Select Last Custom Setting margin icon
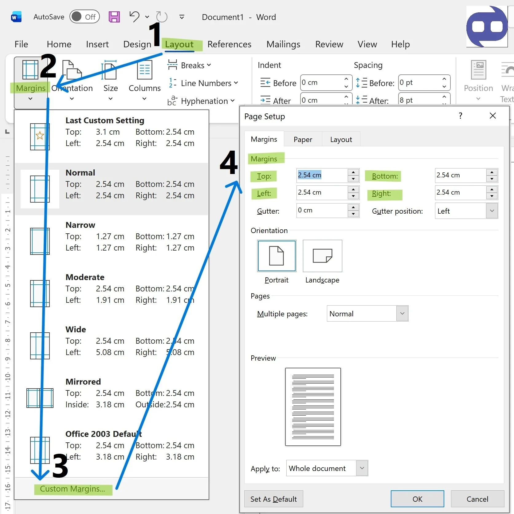 click(40, 137)
